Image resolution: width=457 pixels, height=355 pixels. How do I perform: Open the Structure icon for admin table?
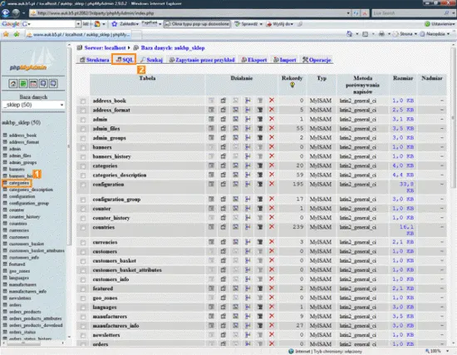224,120
